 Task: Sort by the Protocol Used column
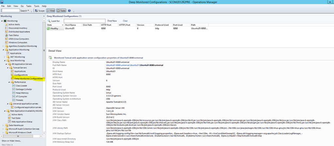[163, 25]
